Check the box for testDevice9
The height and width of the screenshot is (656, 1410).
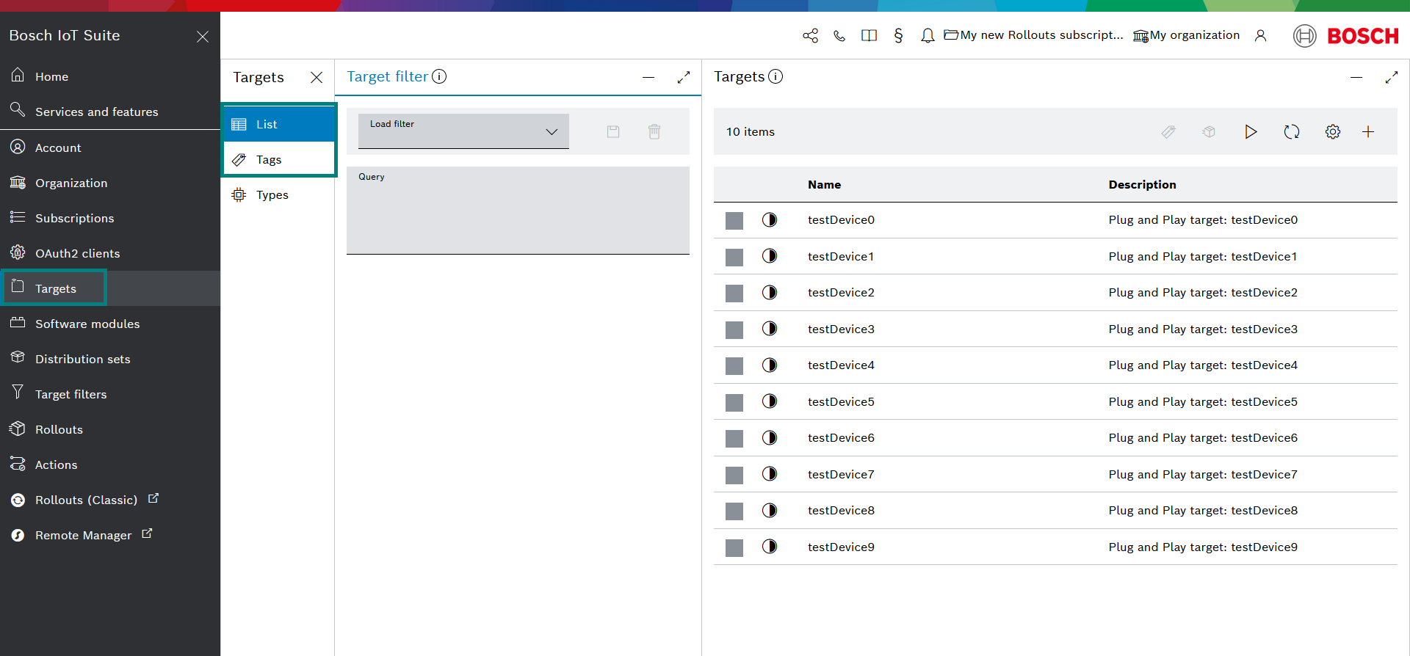[734, 548]
